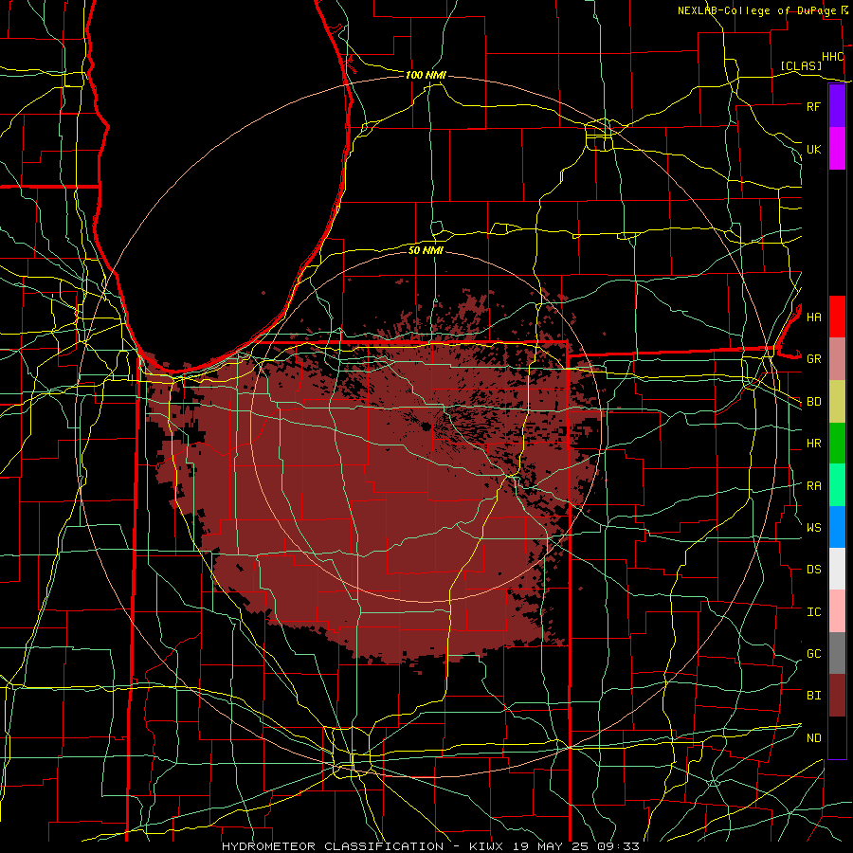
Task: Click the gray GC legend swatch
Action: coord(837,653)
